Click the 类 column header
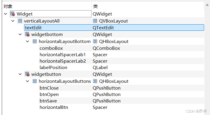This screenshot has width=210, height=115. [x=96, y=6]
